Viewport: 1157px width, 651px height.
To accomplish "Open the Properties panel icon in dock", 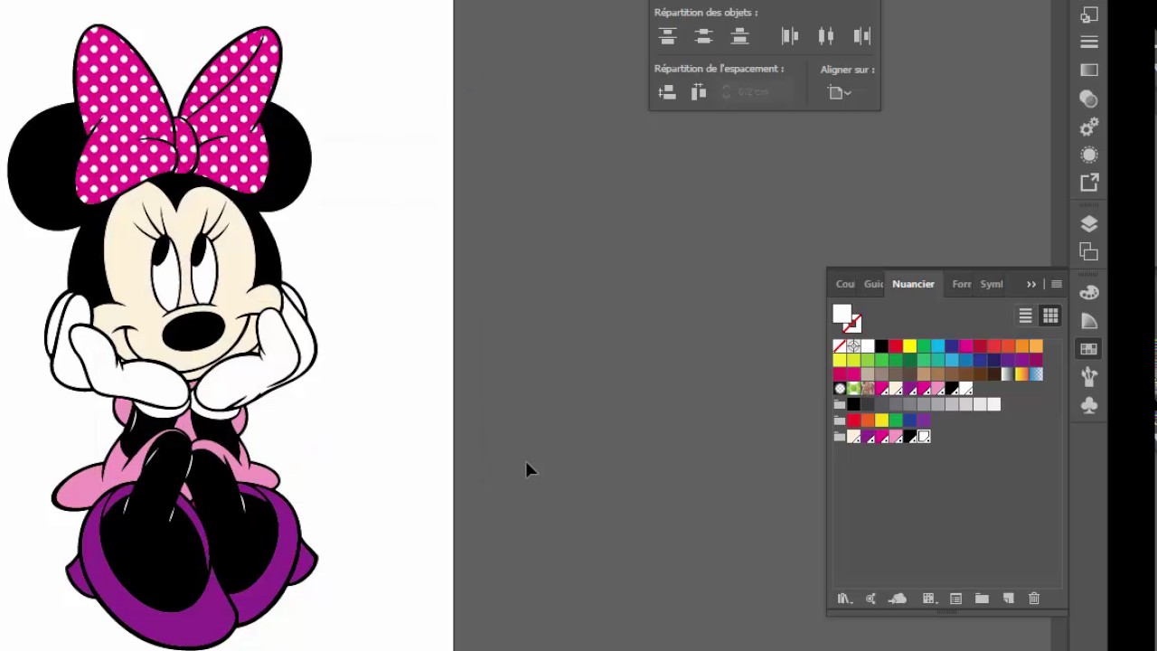I will (x=1089, y=127).
